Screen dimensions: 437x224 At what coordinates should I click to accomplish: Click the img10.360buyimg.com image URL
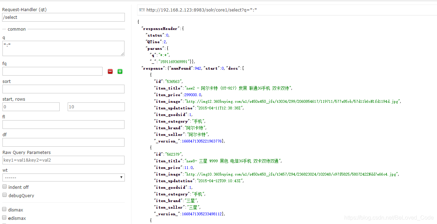coord(291,174)
